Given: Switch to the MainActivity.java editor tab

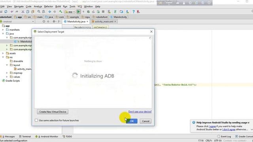Looking at the screenshot, I should [x=76, y=21].
